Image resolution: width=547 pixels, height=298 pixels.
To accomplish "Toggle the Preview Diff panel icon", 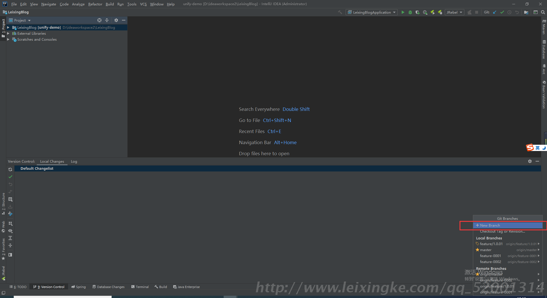I will tap(10, 255).
